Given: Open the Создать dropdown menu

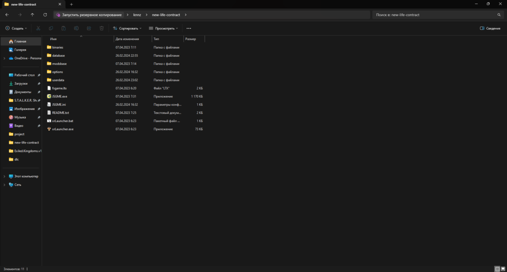Looking at the screenshot, I should pyautogui.click(x=16, y=28).
